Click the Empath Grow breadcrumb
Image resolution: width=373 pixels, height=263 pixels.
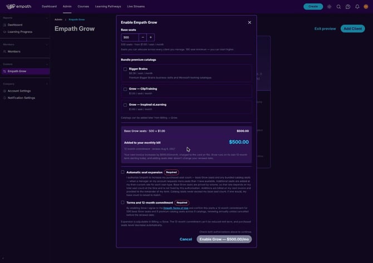tap(77, 19)
